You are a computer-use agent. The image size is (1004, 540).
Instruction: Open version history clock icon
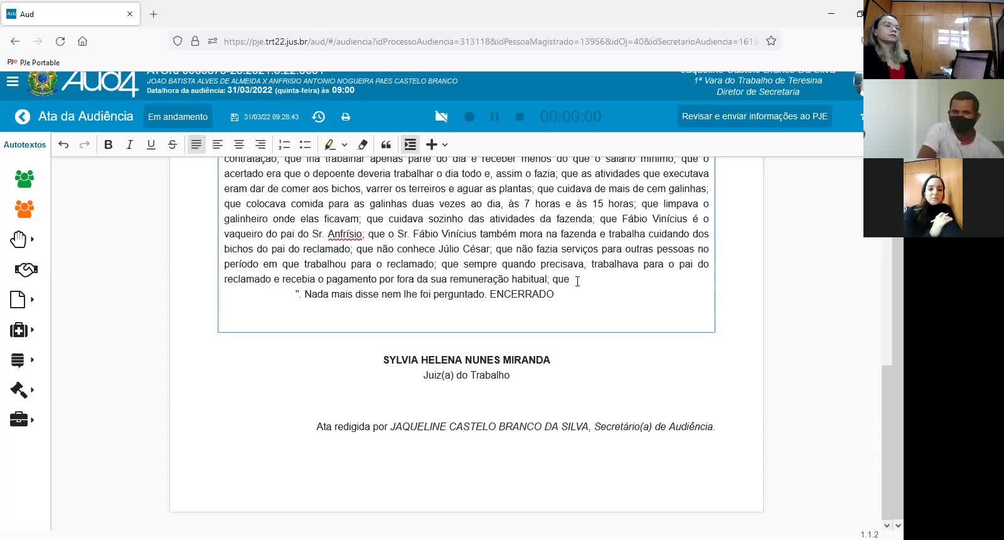pyautogui.click(x=319, y=117)
